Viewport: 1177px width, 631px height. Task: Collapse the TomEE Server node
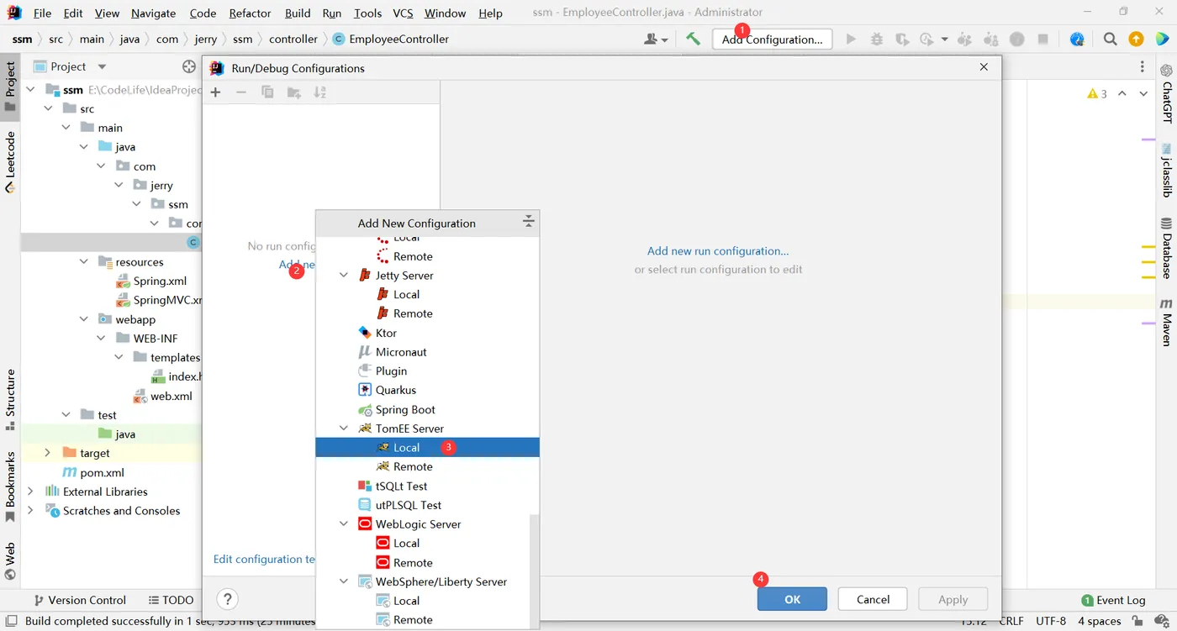[343, 428]
